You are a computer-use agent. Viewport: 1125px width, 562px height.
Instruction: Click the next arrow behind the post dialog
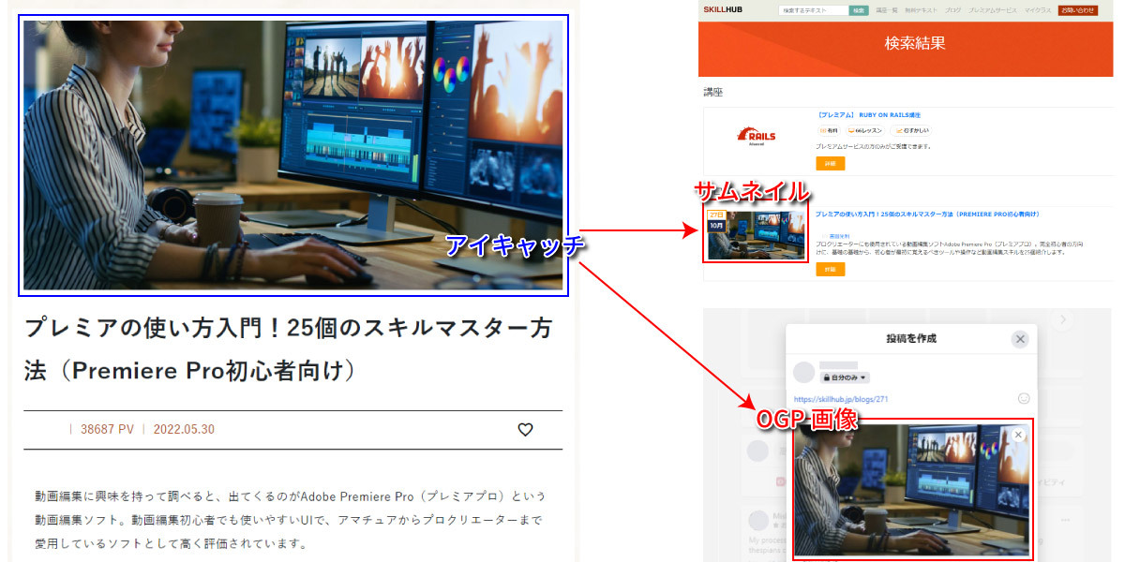click(1063, 321)
